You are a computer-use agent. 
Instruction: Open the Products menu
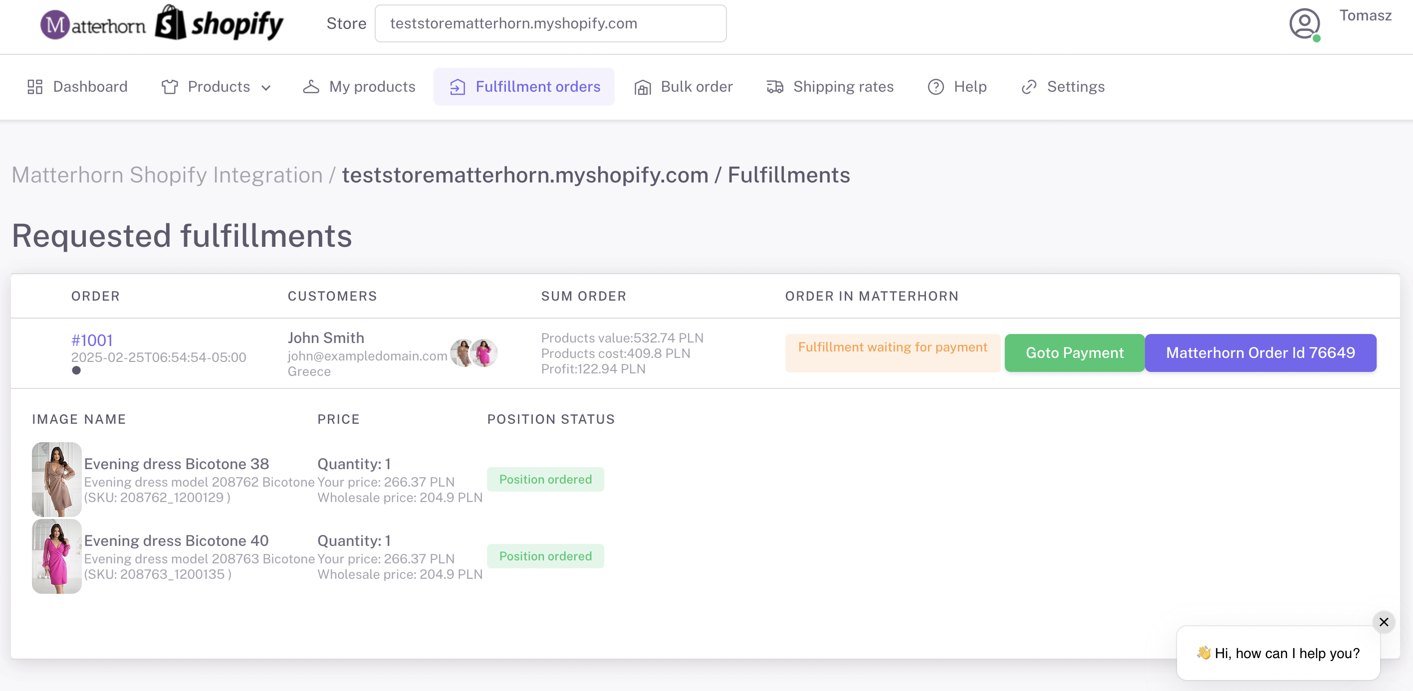216,87
